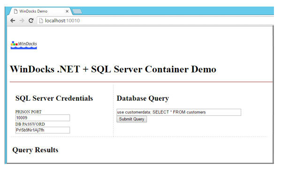Click the Query Results heading
Viewport: 281px width, 170px height.
pyautogui.click(x=35, y=150)
